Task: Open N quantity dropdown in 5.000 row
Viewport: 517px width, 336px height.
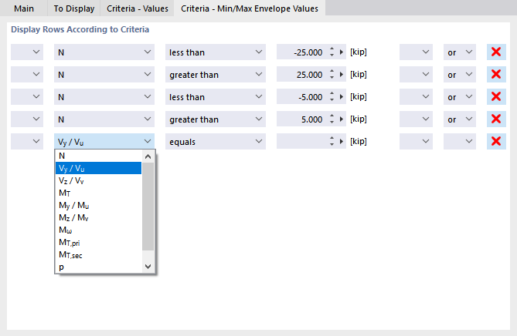Action: (x=104, y=119)
